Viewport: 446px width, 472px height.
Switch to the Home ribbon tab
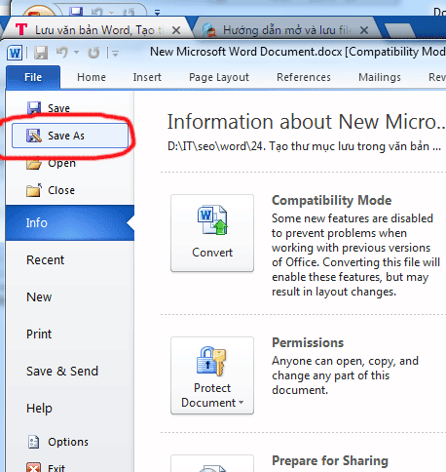click(92, 77)
